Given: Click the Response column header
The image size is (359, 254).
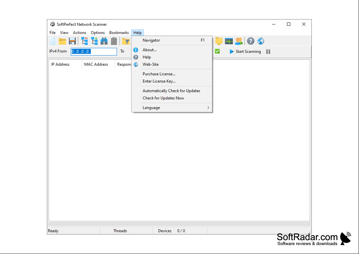Looking at the screenshot, I should (x=124, y=64).
